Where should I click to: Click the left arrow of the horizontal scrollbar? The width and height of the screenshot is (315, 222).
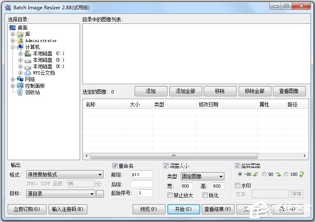[87, 156]
